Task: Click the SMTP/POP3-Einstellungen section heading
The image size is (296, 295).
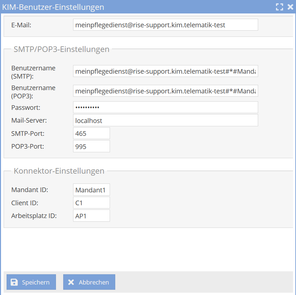Action: coord(62,49)
